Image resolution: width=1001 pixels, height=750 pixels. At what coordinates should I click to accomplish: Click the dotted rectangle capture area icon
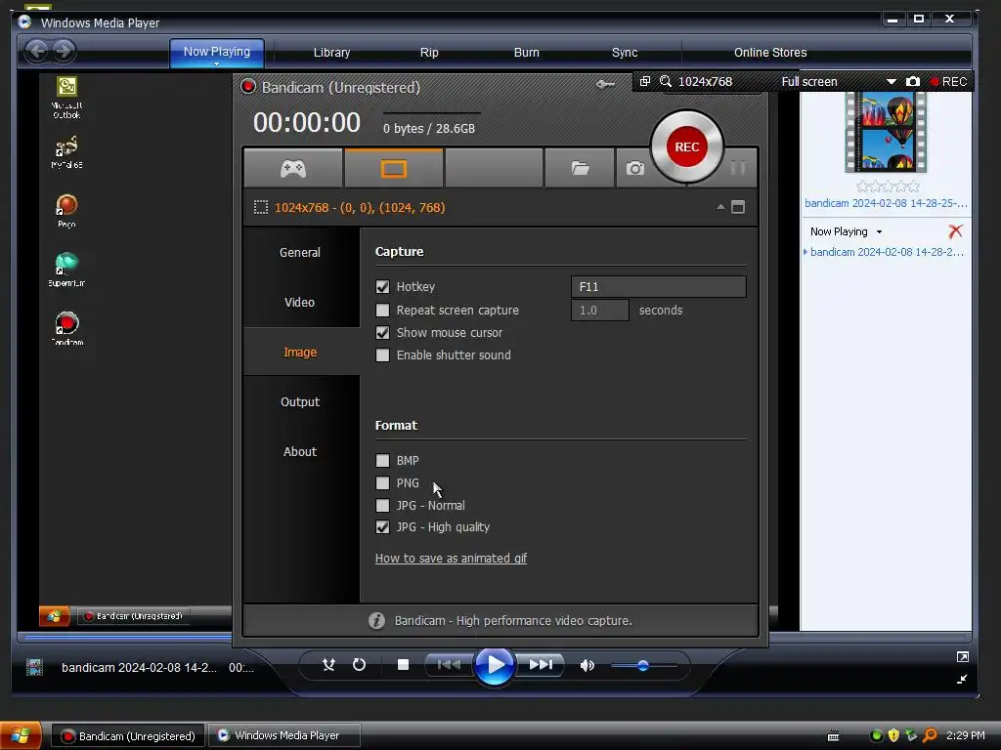click(x=260, y=207)
